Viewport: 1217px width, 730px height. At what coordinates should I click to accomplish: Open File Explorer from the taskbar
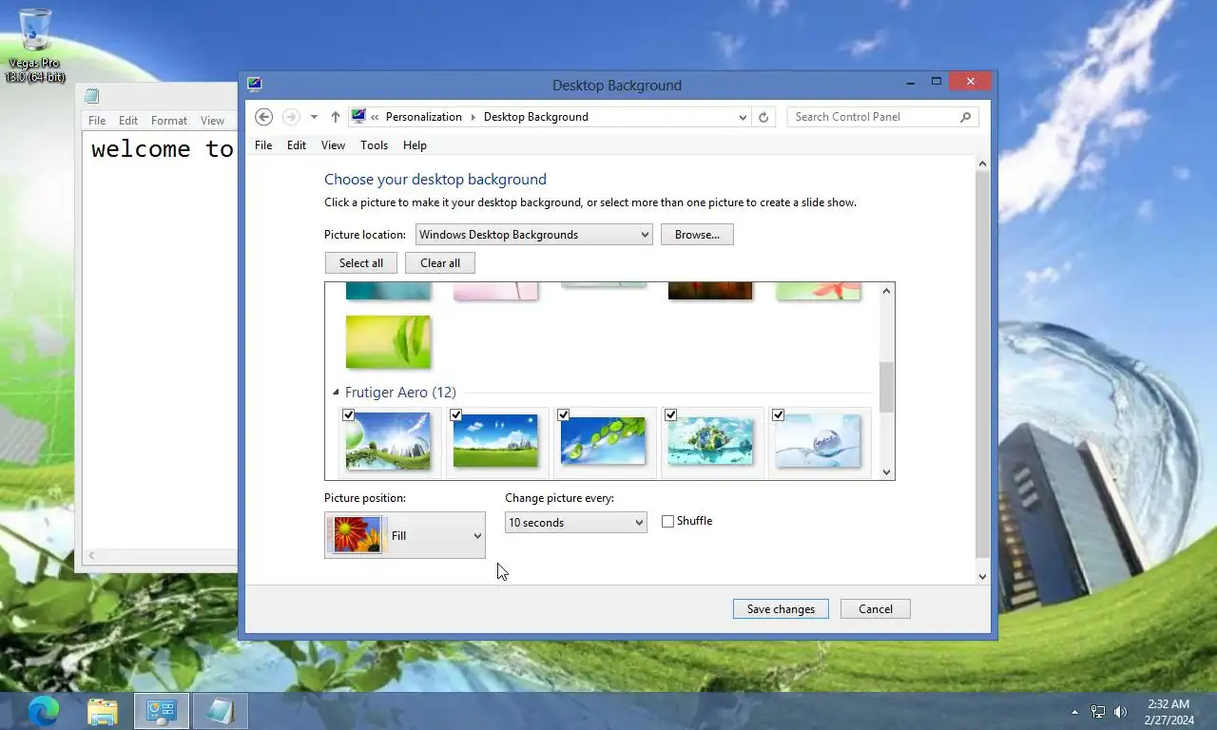tap(103, 711)
